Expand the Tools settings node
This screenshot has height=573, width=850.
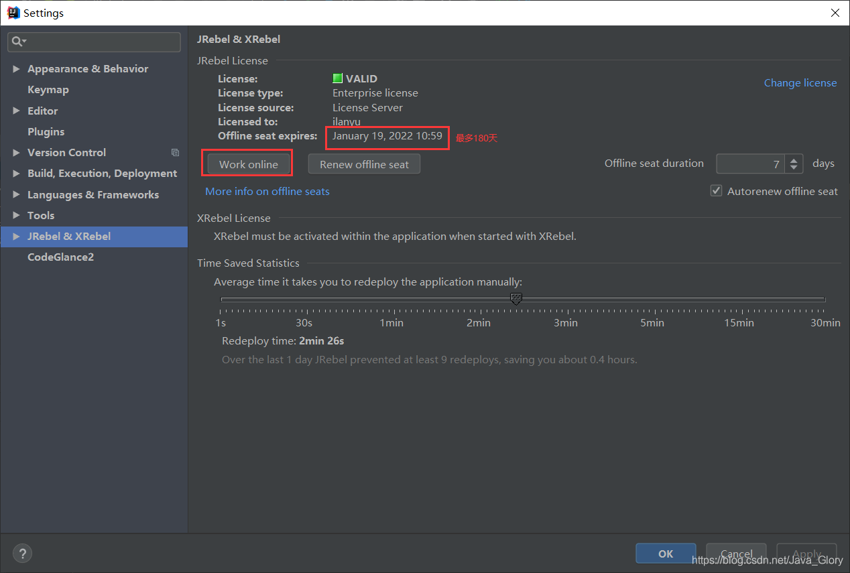point(16,216)
